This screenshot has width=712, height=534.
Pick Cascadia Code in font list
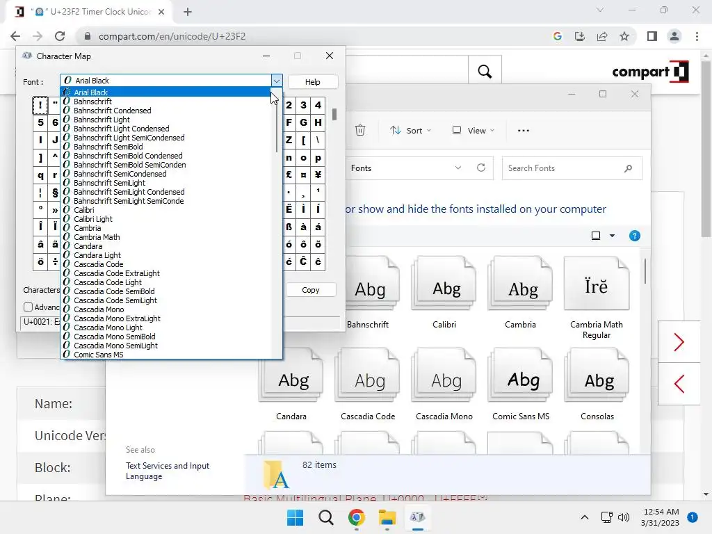pos(99,264)
